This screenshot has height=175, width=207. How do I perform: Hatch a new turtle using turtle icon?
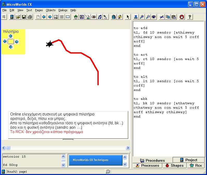[x=76, y=17]
